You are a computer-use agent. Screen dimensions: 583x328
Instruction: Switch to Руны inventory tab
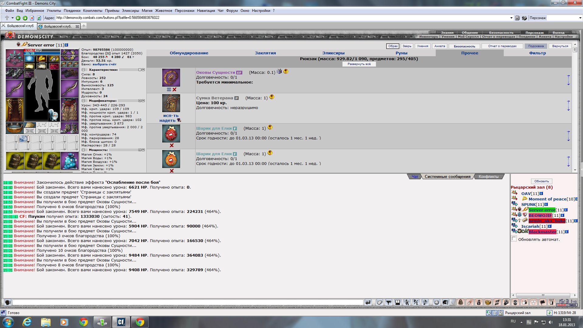[x=401, y=53]
